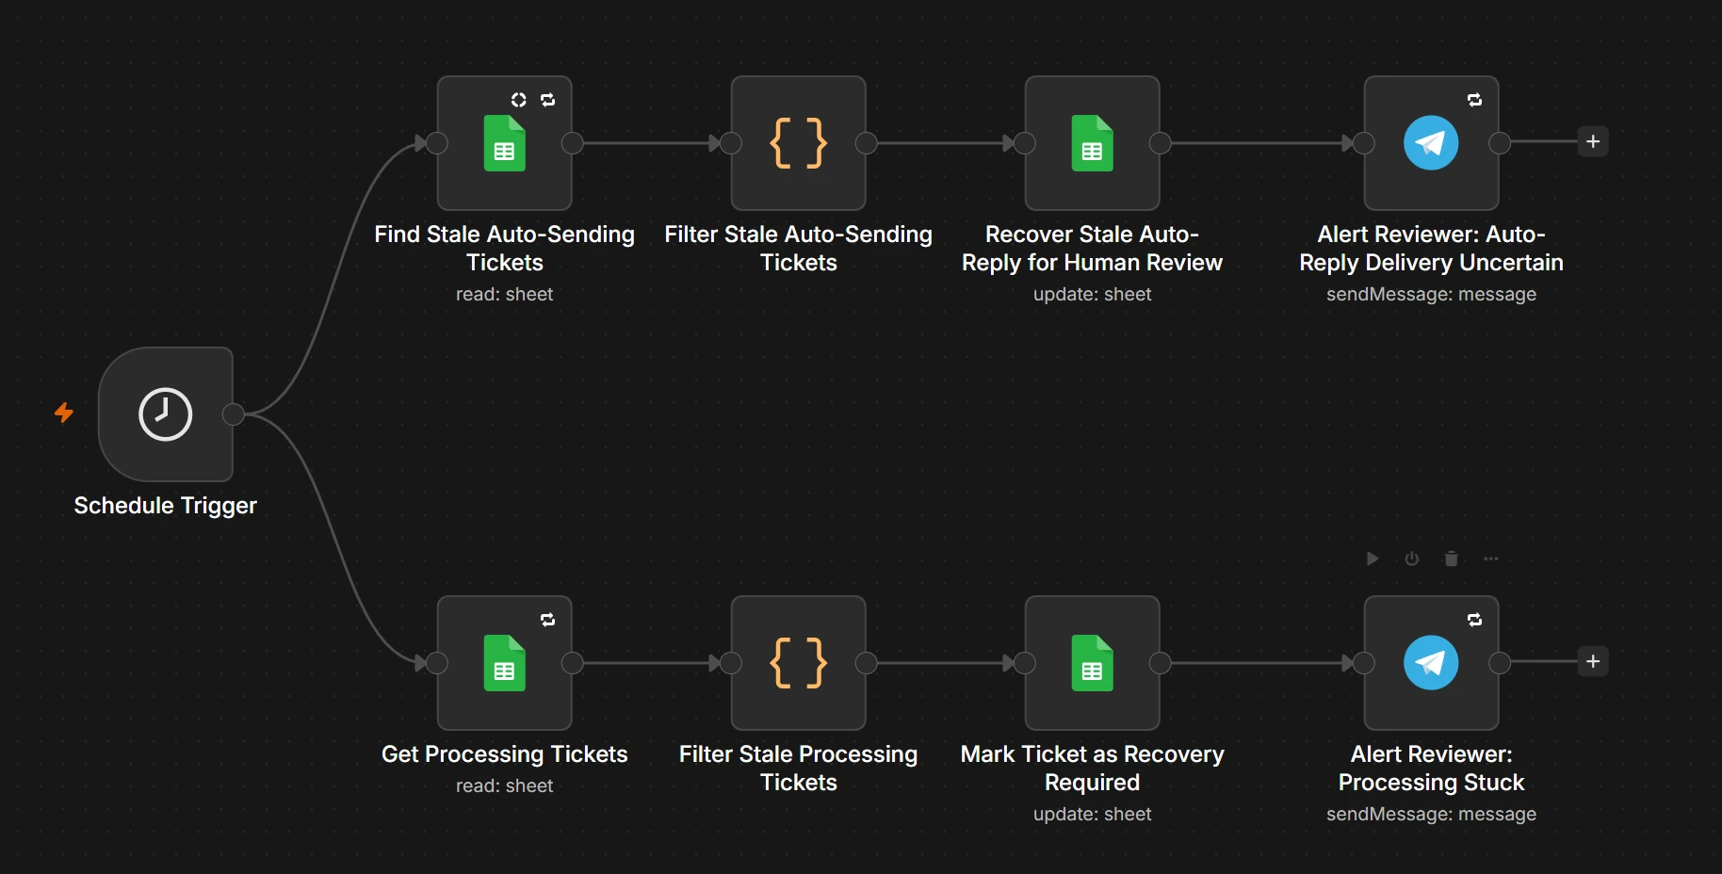Click 'Get Processing Tickets' label
This screenshot has width=1722, height=874.
pos(505,754)
